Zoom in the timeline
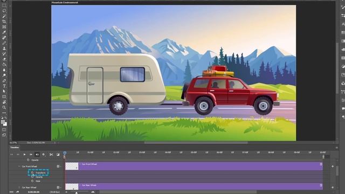The width and height of the screenshot is (345, 194). 93,192
